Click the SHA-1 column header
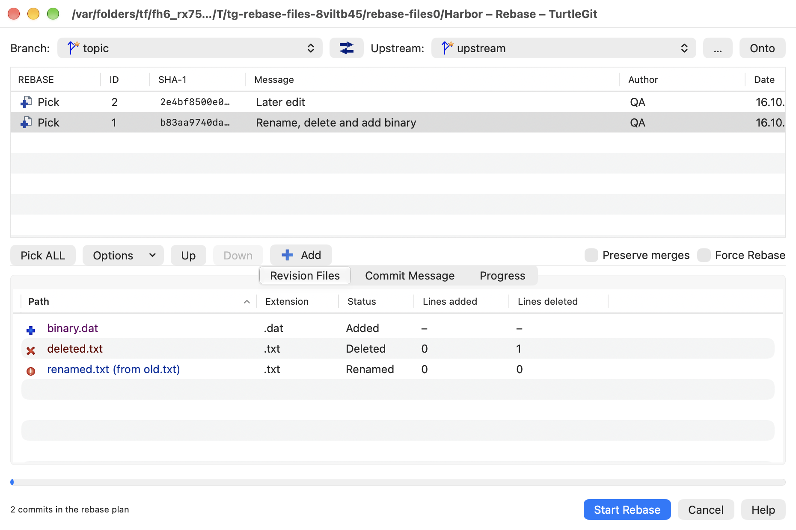Image resolution: width=796 pixels, height=530 pixels. click(197, 79)
